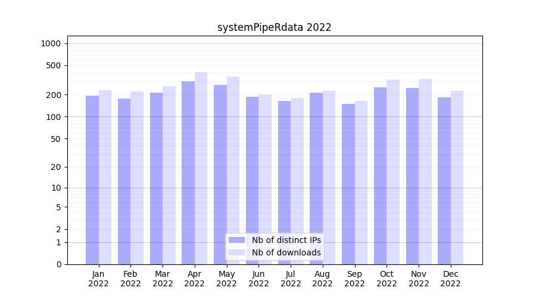Select the May downloads bar

(x=233, y=170)
